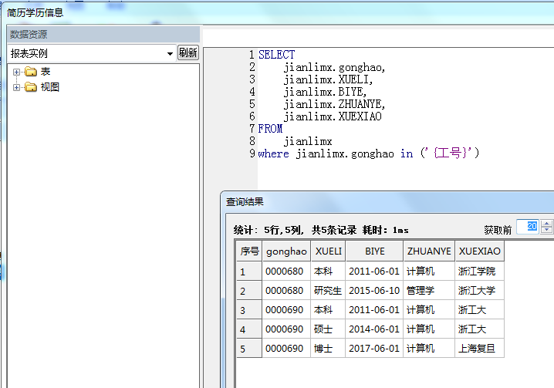The image size is (554, 388).
Task: Place cursor on the SQL FROM line
Action: point(271,129)
